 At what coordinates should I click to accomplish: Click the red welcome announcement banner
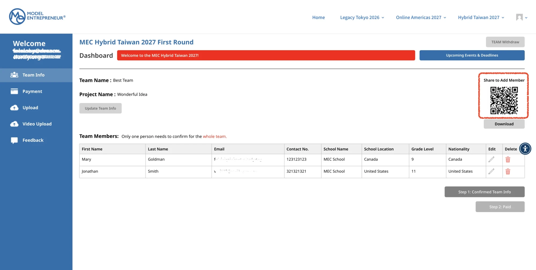click(266, 55)
